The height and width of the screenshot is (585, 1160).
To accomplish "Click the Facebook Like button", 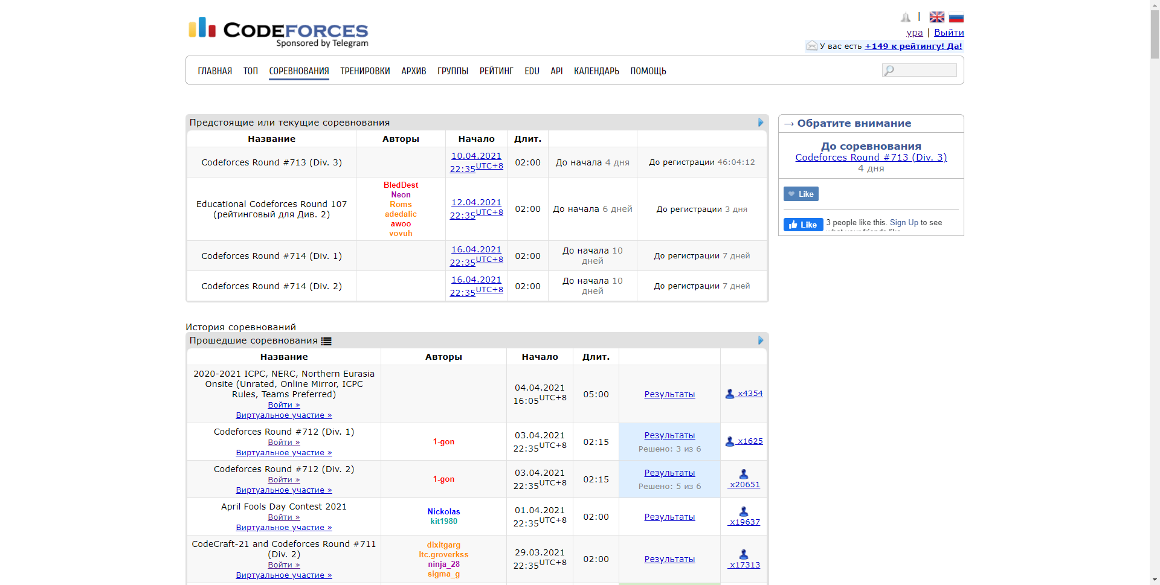I will [x=803, y=225].
